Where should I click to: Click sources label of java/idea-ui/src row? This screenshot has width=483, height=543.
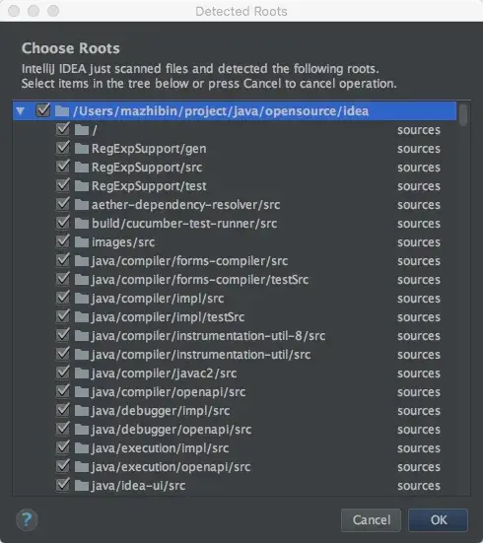(419, 486)
